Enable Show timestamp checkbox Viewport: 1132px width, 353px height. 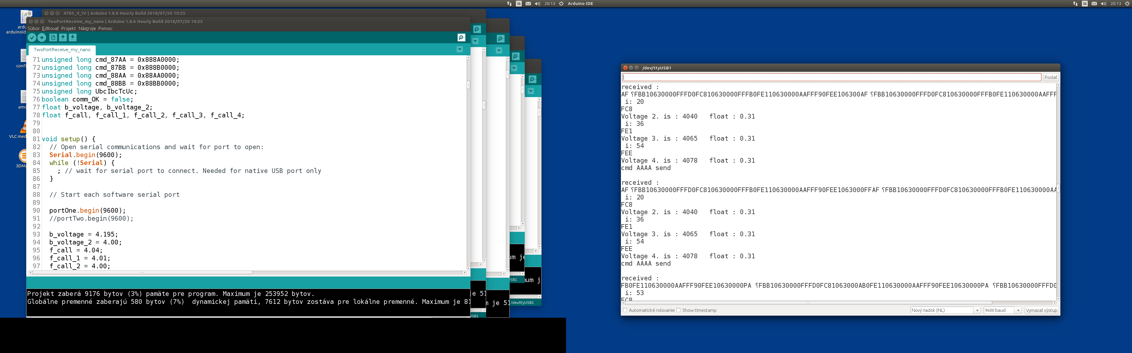point(679,310)
